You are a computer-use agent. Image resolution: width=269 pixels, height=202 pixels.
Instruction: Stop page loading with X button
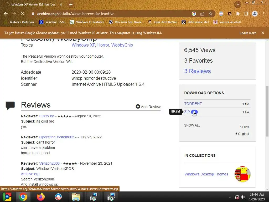pos(23,14)
